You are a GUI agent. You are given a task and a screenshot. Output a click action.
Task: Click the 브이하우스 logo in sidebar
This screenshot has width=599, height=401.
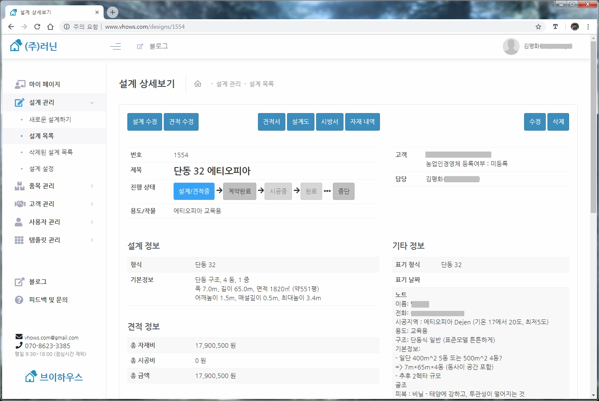pos(54,377)
